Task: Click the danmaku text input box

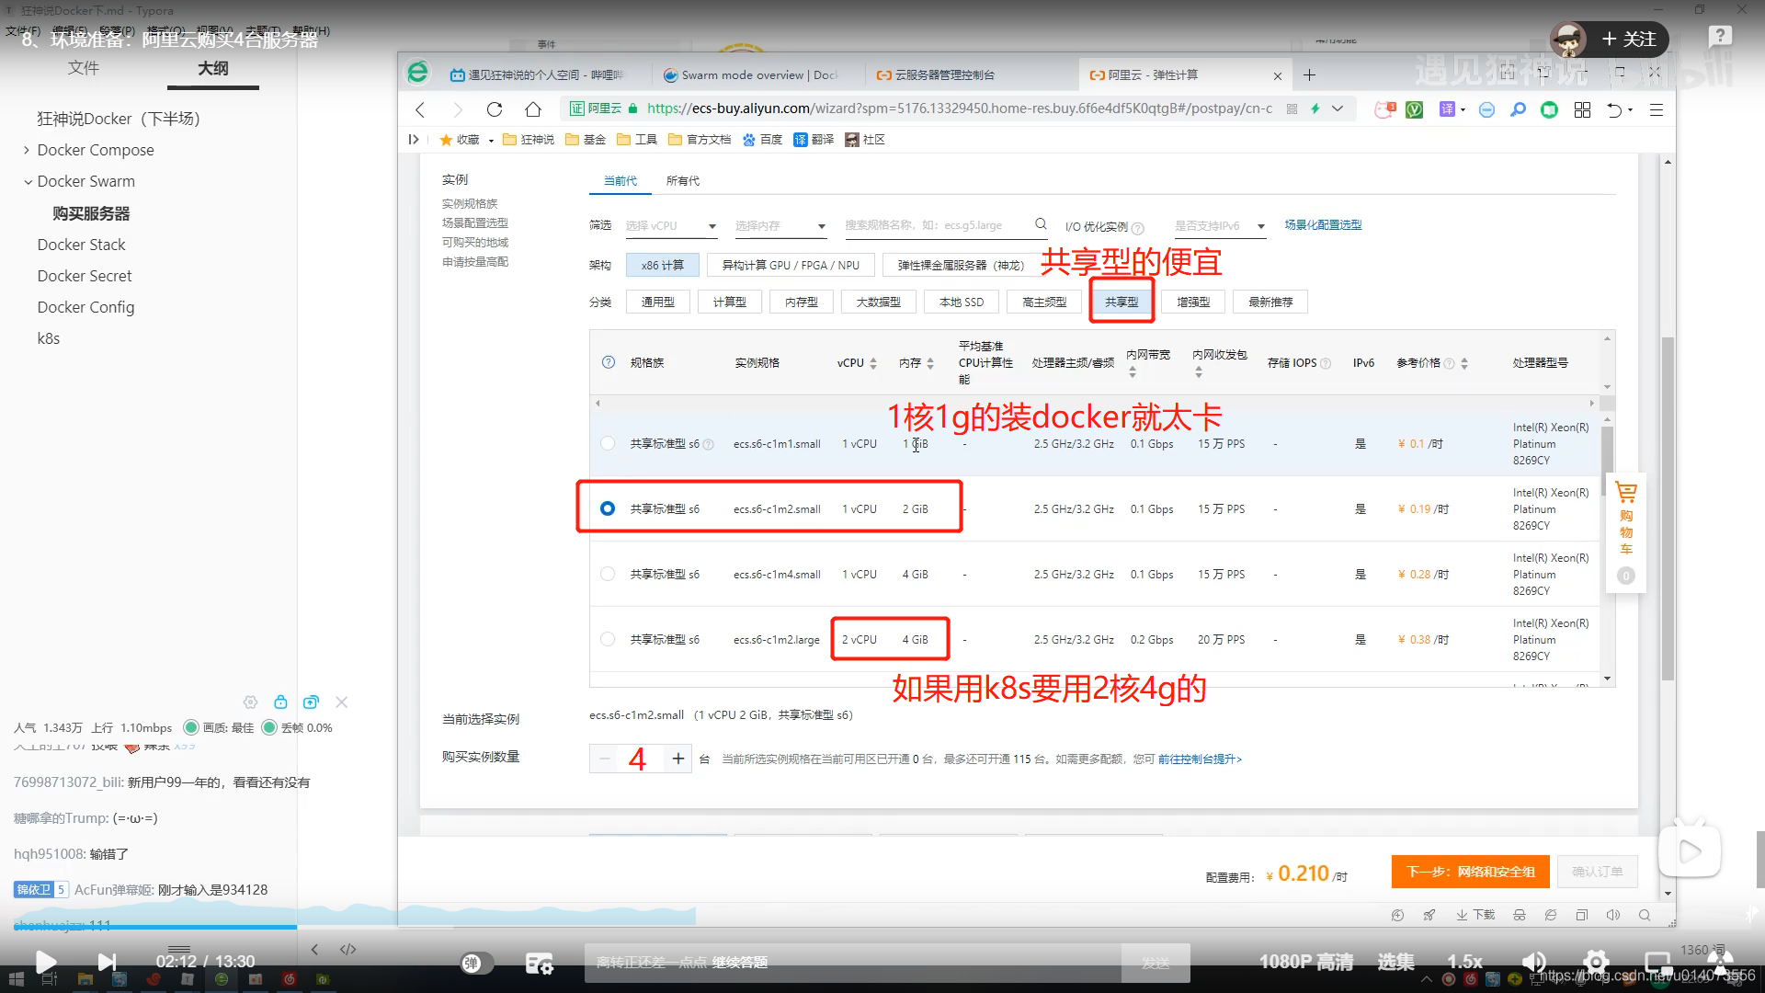Action: [852, 963]
